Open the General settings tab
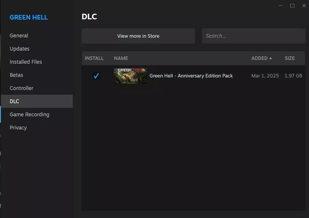This screenshot has width=309, height=218. pyautogui.click(x=19, y=36)
